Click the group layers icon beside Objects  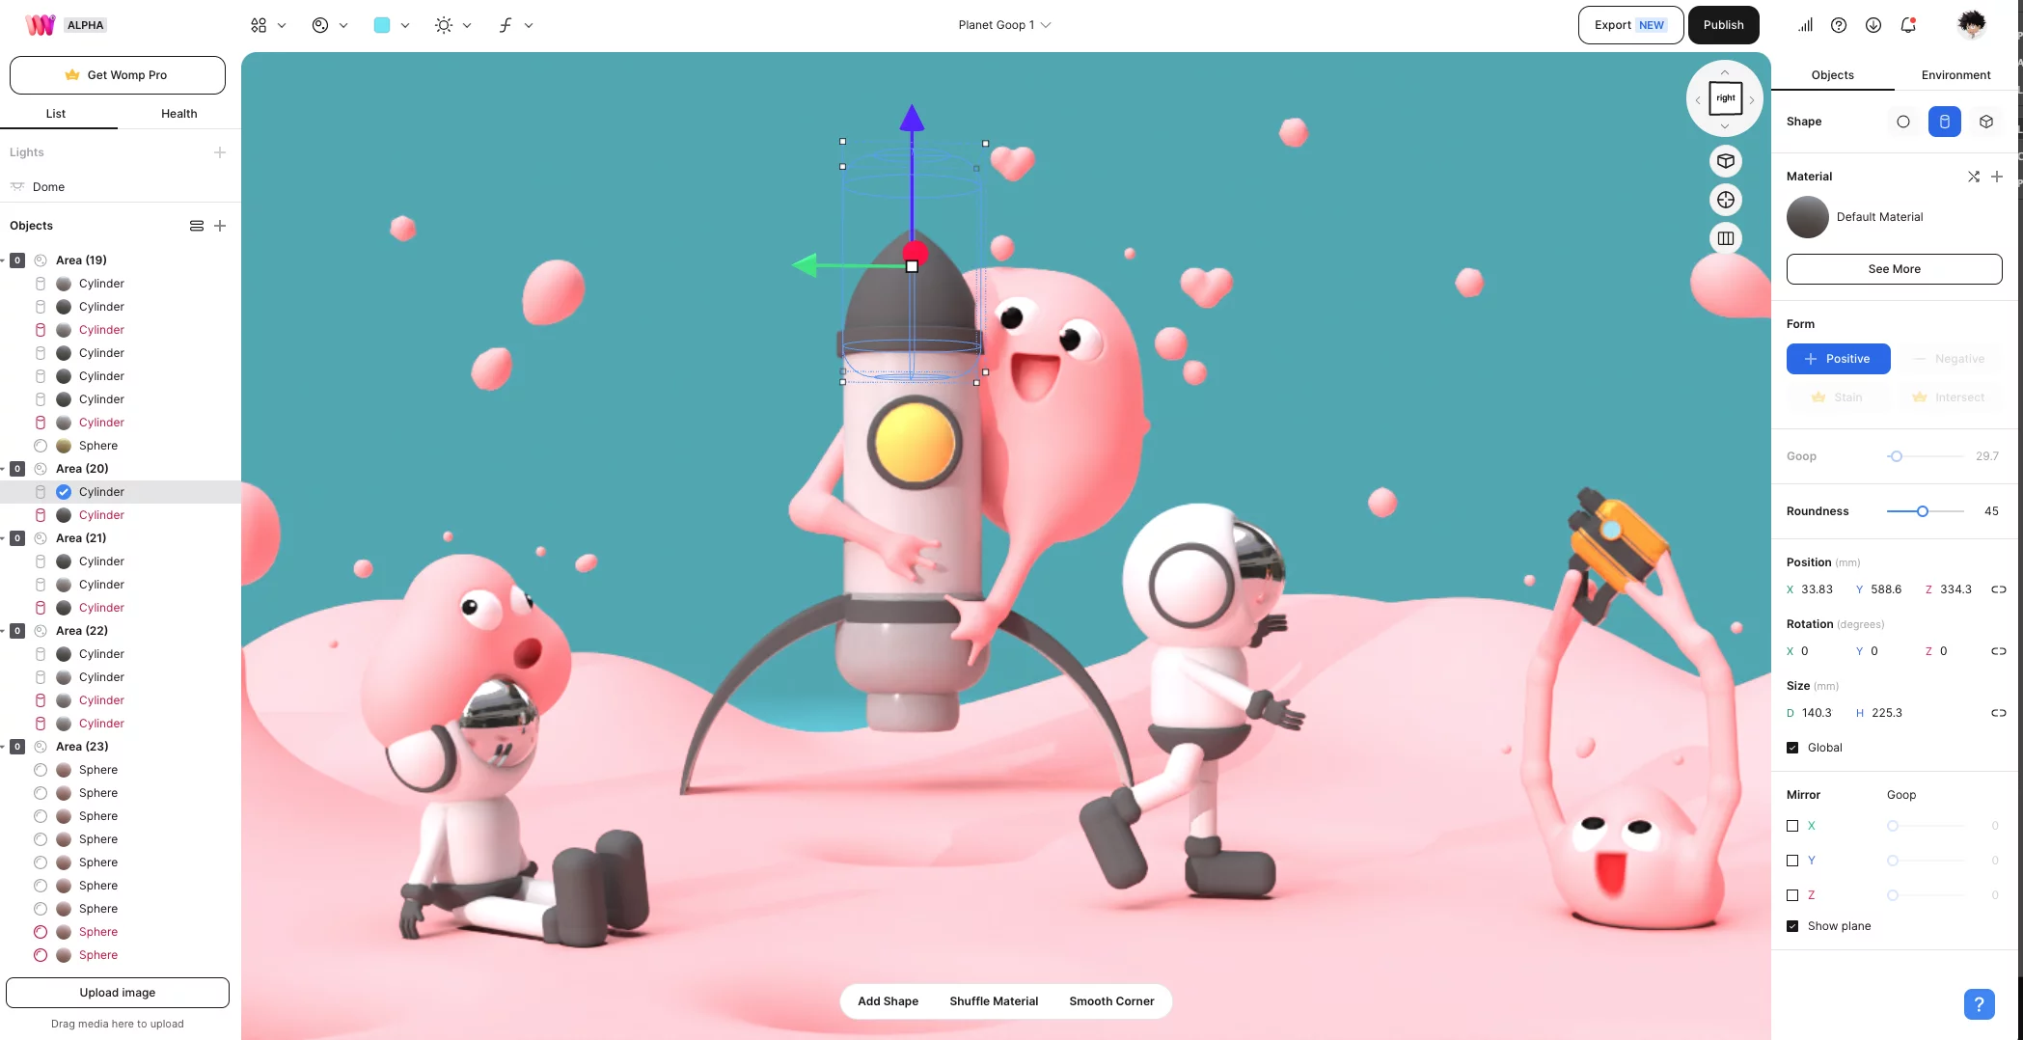click(x=197, y=226)
